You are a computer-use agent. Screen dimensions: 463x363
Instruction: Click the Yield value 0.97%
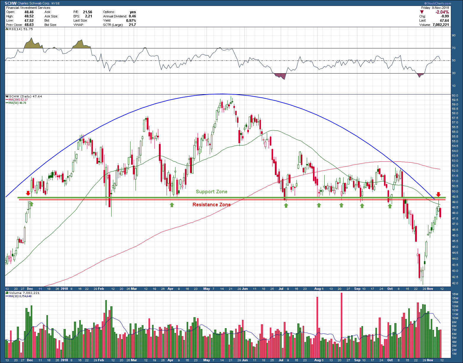131,21
